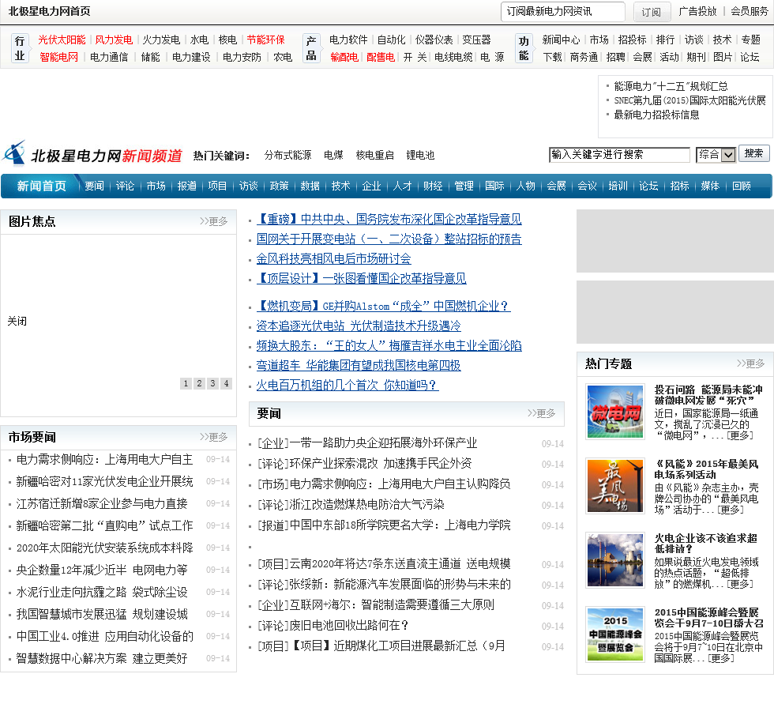This screenshot has width=774, height=704.
Task: Open 投石问路 能源局未能冲破微电网 topic title
Action: pyautogui.click(x=709, y=395)
